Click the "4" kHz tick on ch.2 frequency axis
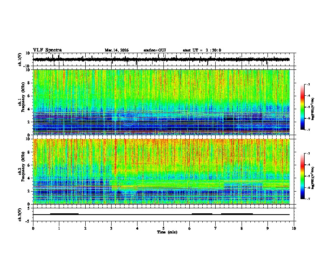The height and width of the screenshot is (256, 331). tap(29, 178)
